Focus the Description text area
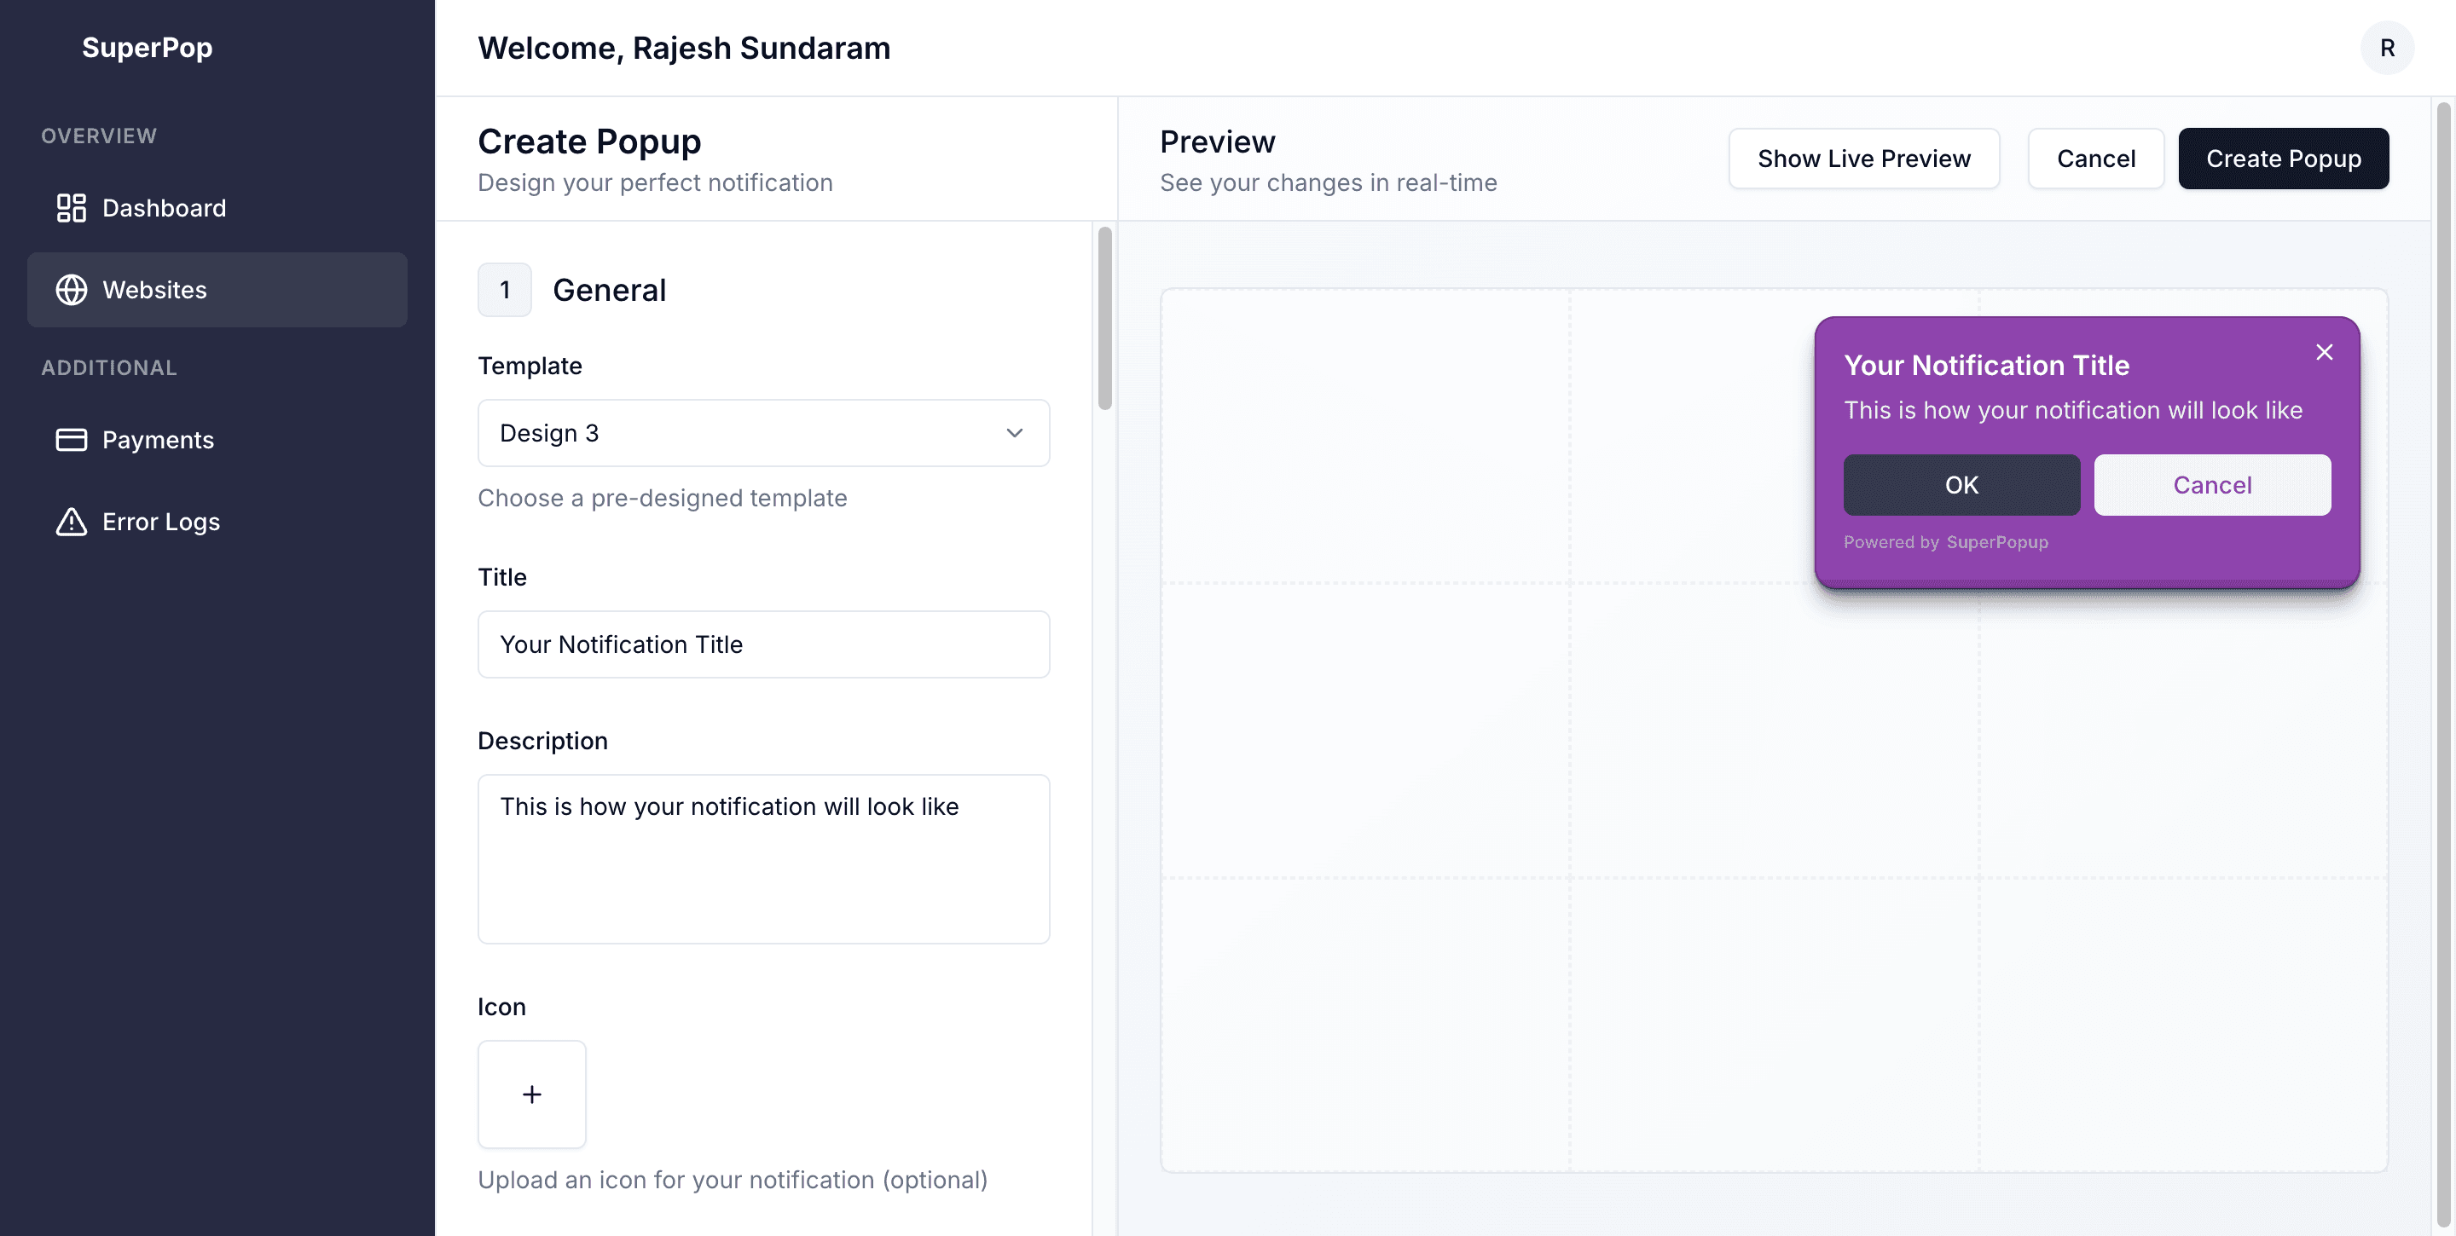 pyautogui.click(x=762, y=858)
